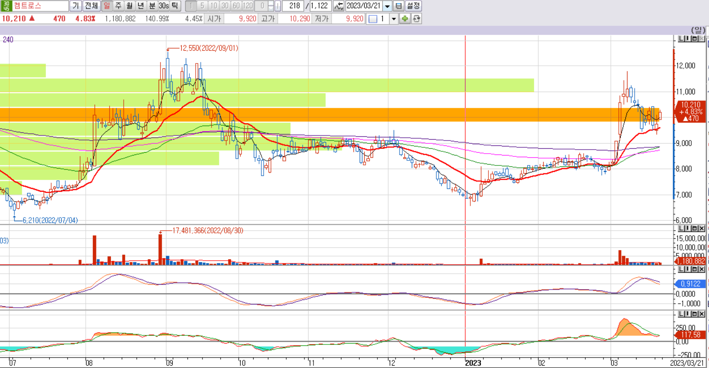709x368 pixels.
Task: Maximize the bottom oscillator panel
Action: click(x=694, y=314)
